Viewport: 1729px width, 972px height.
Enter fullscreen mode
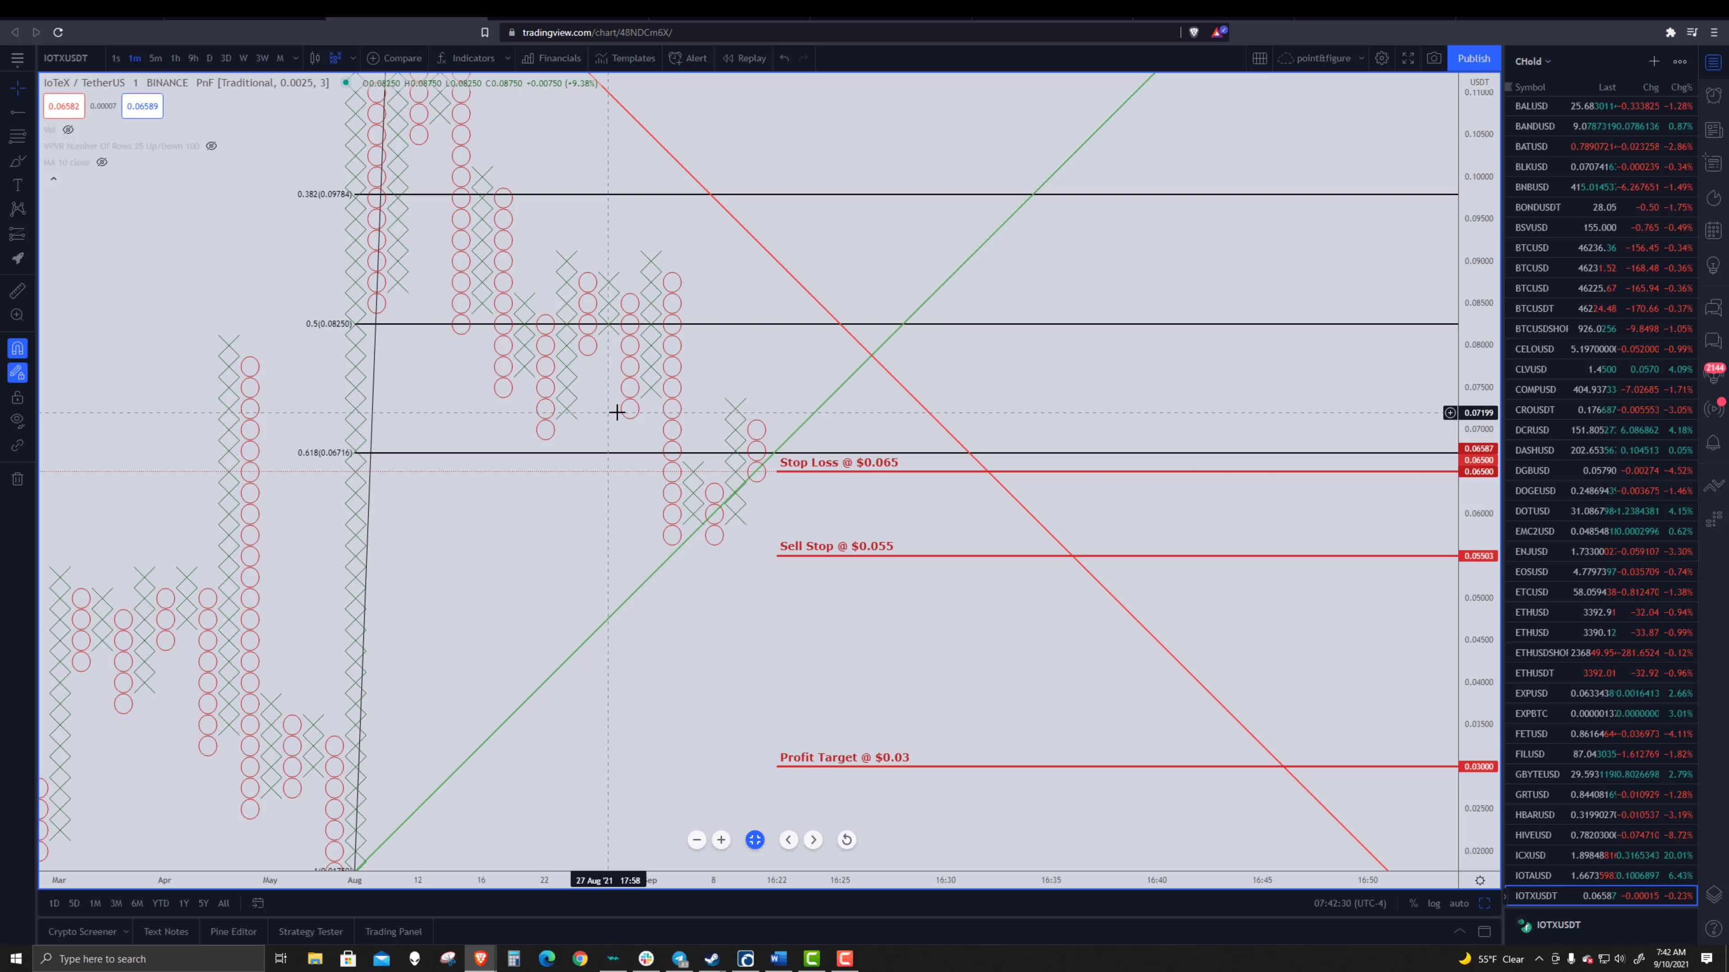1408,58
